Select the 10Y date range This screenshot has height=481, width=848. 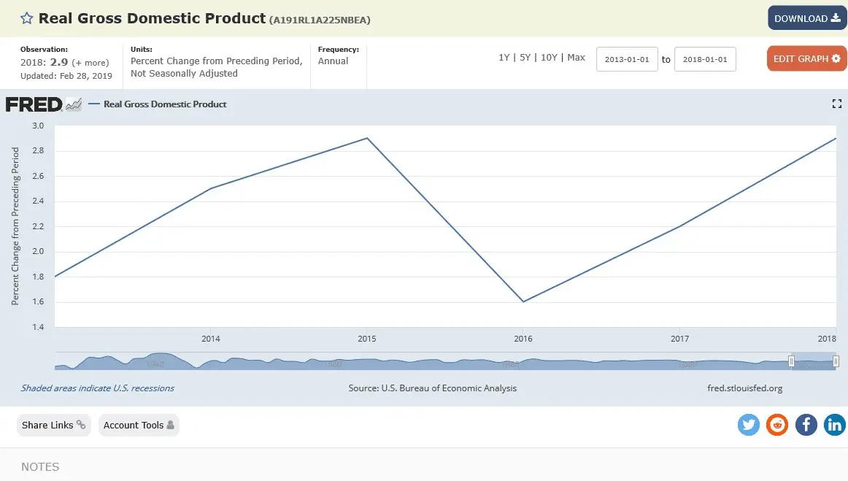(550, 58)
